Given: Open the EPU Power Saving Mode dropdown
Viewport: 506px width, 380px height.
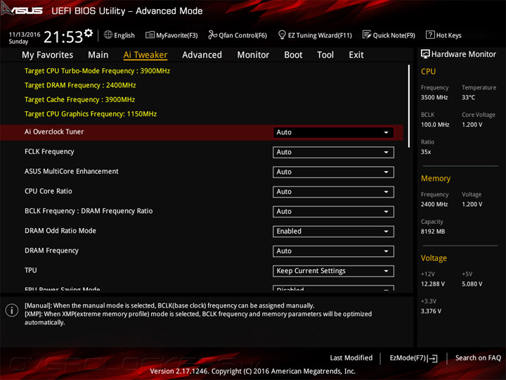Looking at the screenshot, I should coord(333,288).
